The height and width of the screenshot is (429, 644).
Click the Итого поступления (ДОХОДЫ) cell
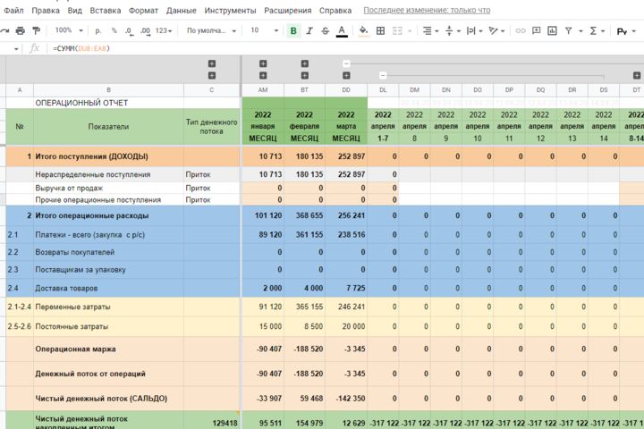tap(108, 156)
